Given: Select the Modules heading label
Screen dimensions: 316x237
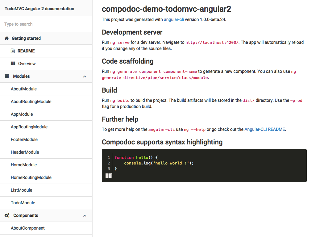Looking at the screenshot, I should [21, 76].
